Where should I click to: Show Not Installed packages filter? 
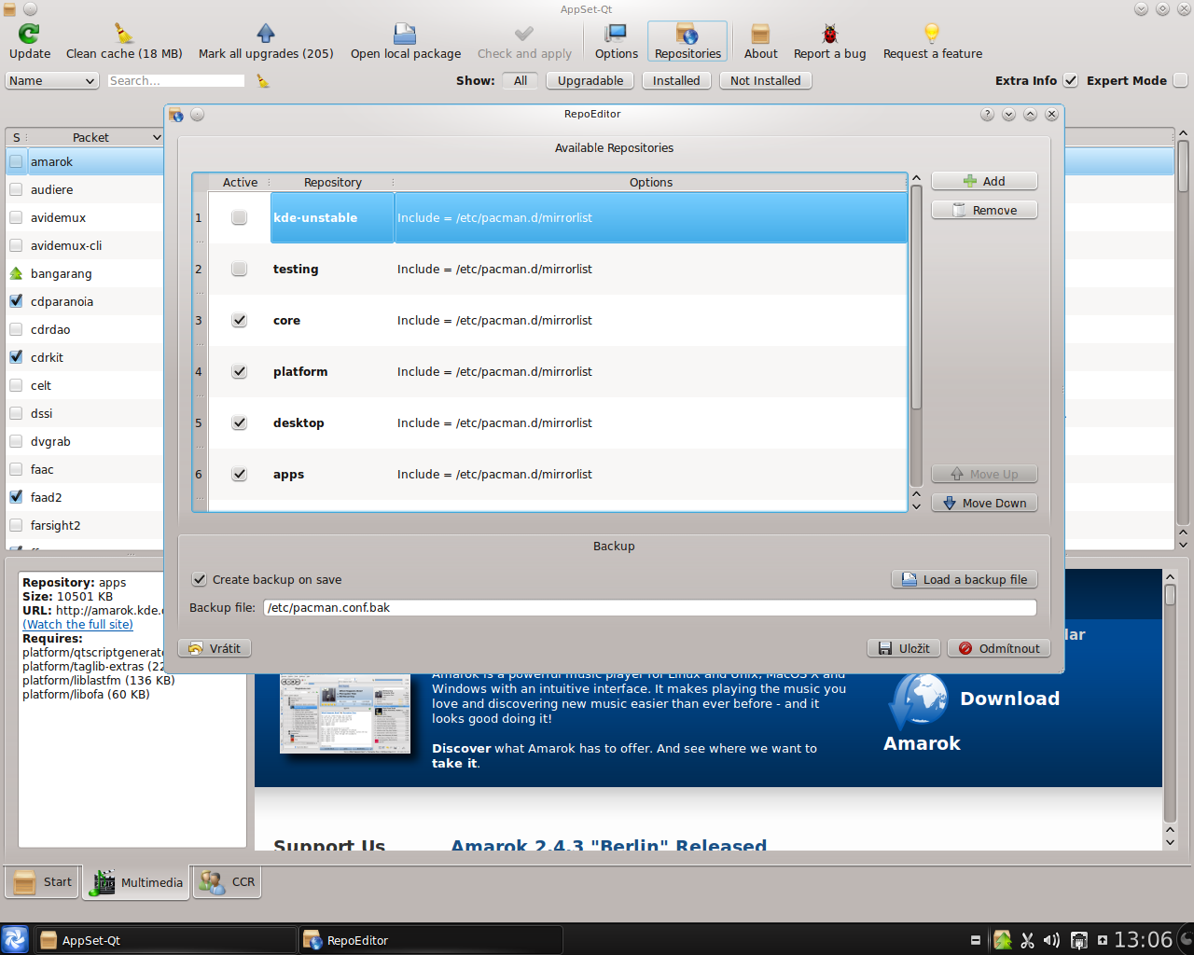[x=766, y=81]
